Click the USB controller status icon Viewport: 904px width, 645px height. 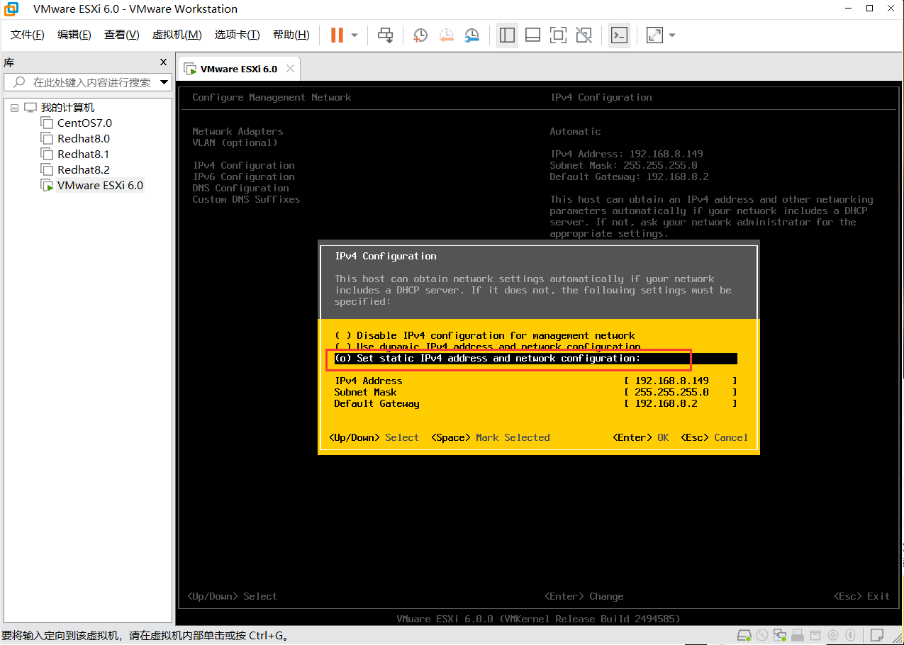(x=798, y=634)
